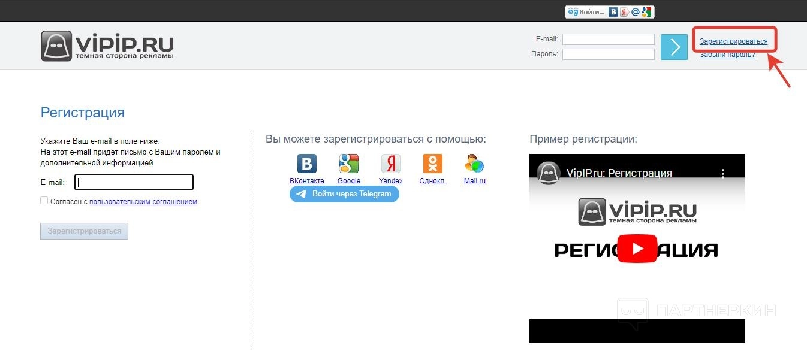This screenshot has height=363, width=807.
Task: Open the video's three-dot options menu
Action: pos(723,173)
